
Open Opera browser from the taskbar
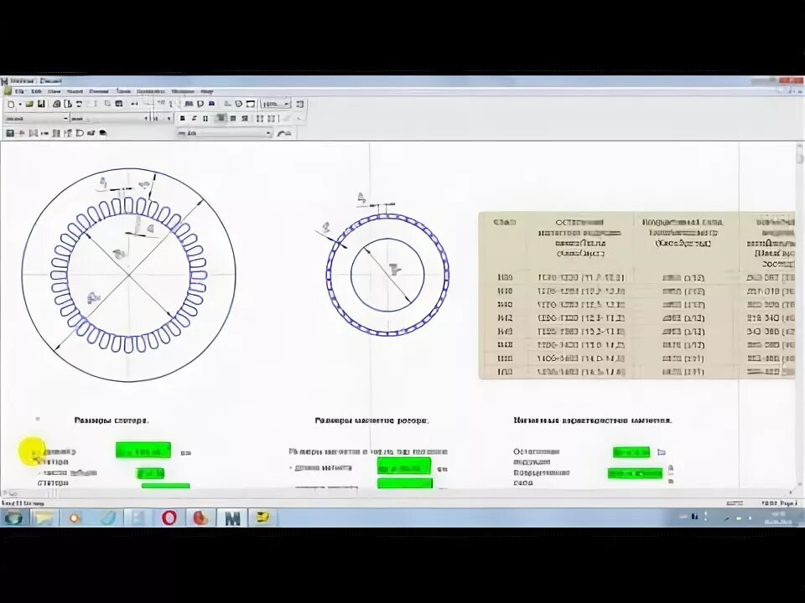point(169,518)
